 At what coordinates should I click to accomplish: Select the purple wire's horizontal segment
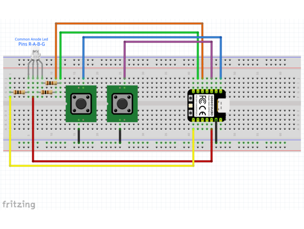click(168, 42)
